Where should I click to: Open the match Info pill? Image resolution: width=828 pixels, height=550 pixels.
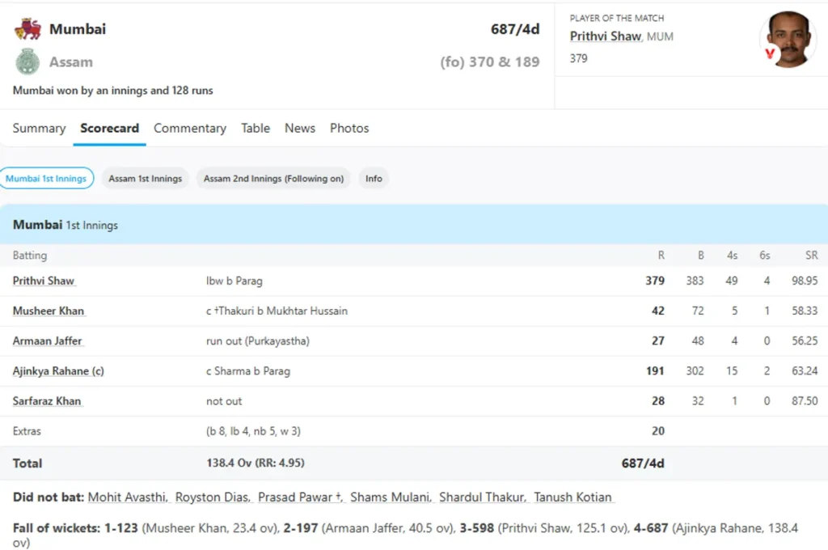click(x=374, y=178)
